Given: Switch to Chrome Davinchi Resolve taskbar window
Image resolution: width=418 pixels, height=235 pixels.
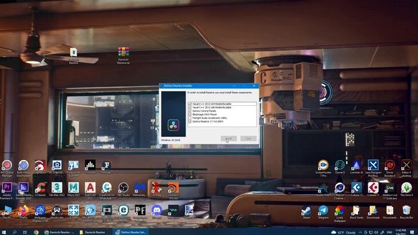Looking at the screenshot, I should pos(60,232).
